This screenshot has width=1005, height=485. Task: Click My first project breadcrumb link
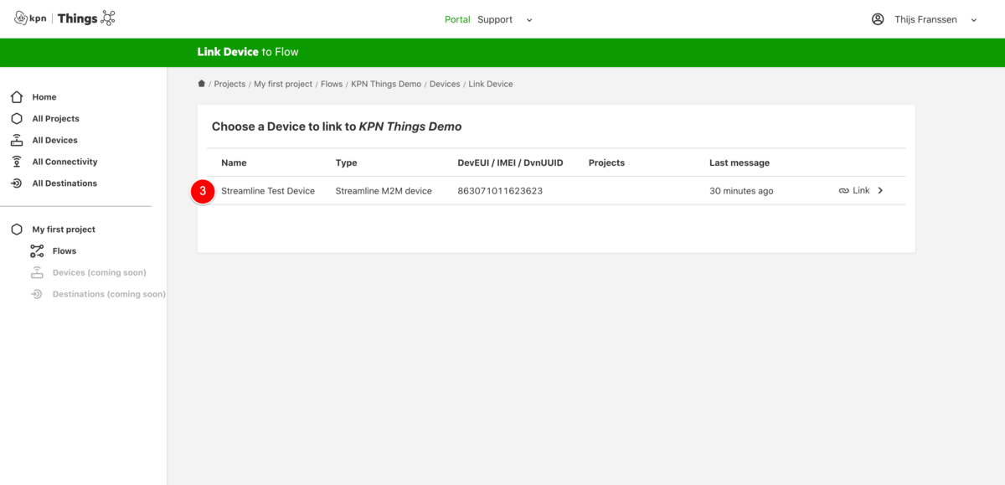[283, 84]
